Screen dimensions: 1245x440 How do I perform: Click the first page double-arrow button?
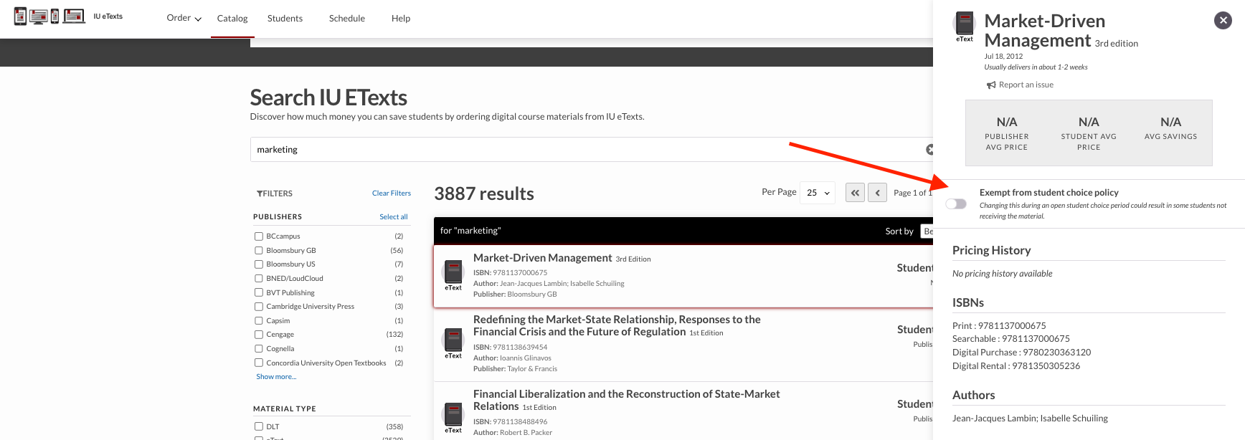pyautogui.click(x=855, y=193)
